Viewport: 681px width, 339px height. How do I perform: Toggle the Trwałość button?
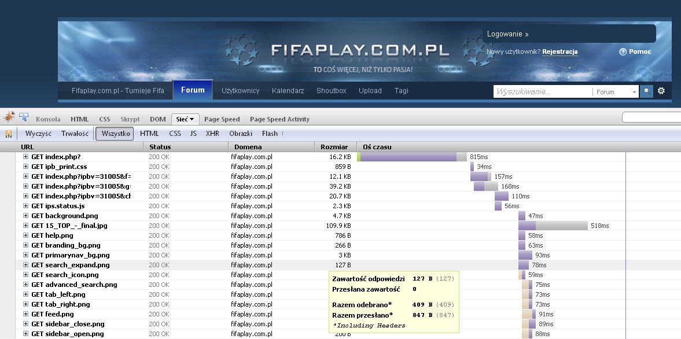(x=75, y=134)
